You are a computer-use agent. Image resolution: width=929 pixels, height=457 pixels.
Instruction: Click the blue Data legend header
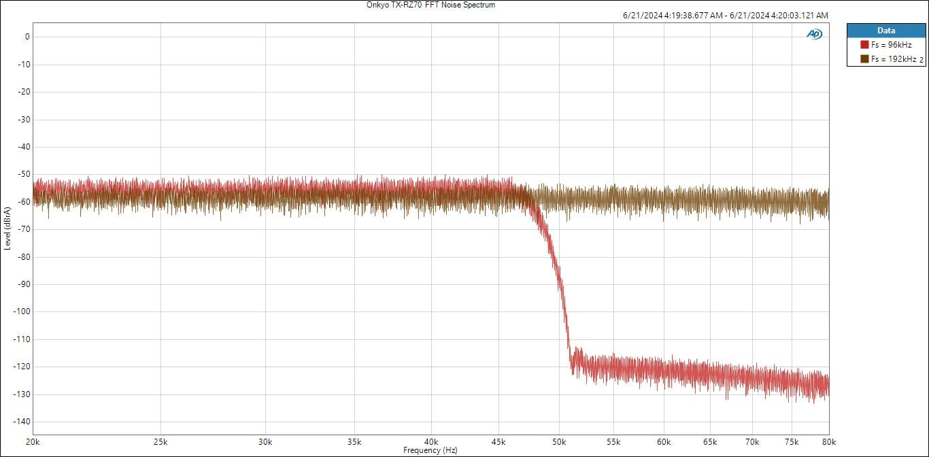tap(886, 31)
